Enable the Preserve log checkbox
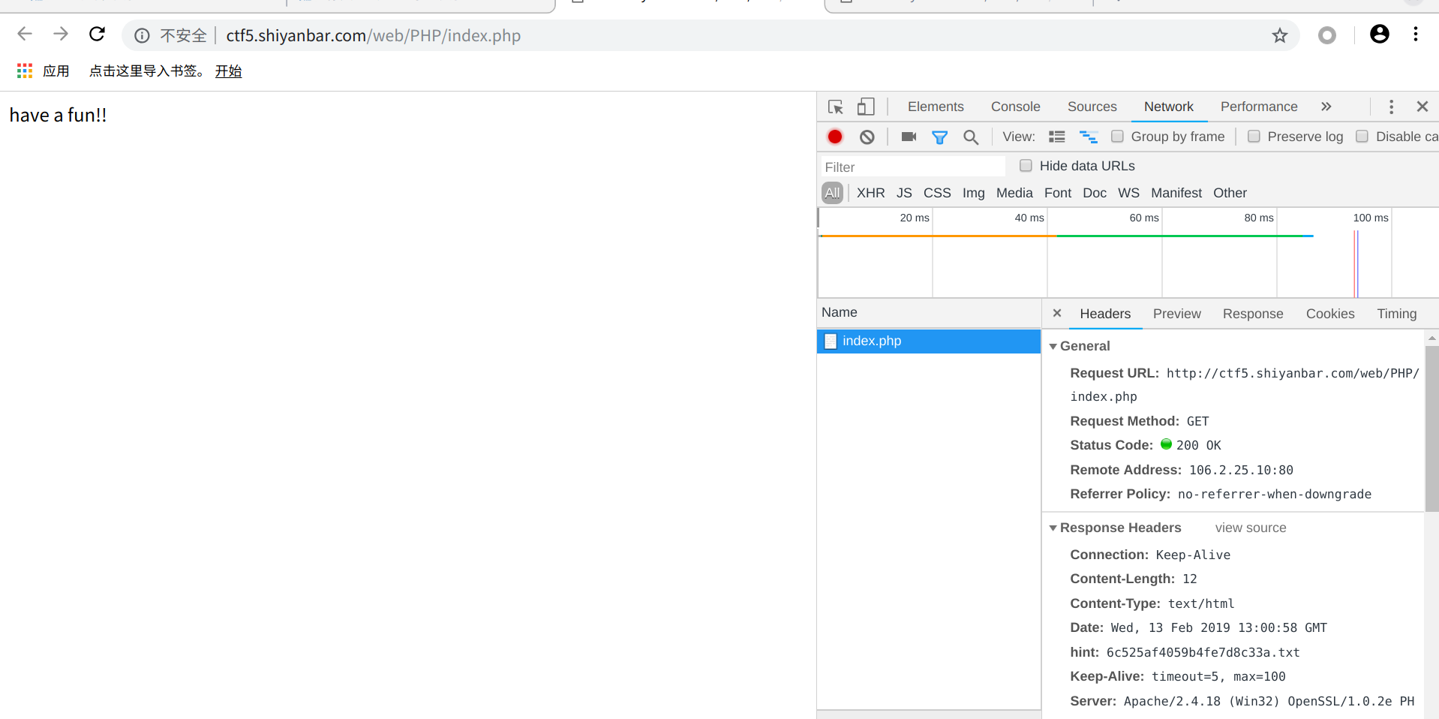 pos(1254,136)
